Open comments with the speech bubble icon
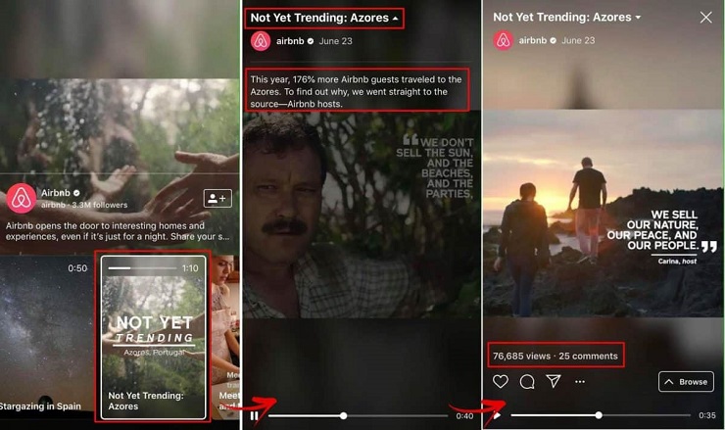 [527, 381]
